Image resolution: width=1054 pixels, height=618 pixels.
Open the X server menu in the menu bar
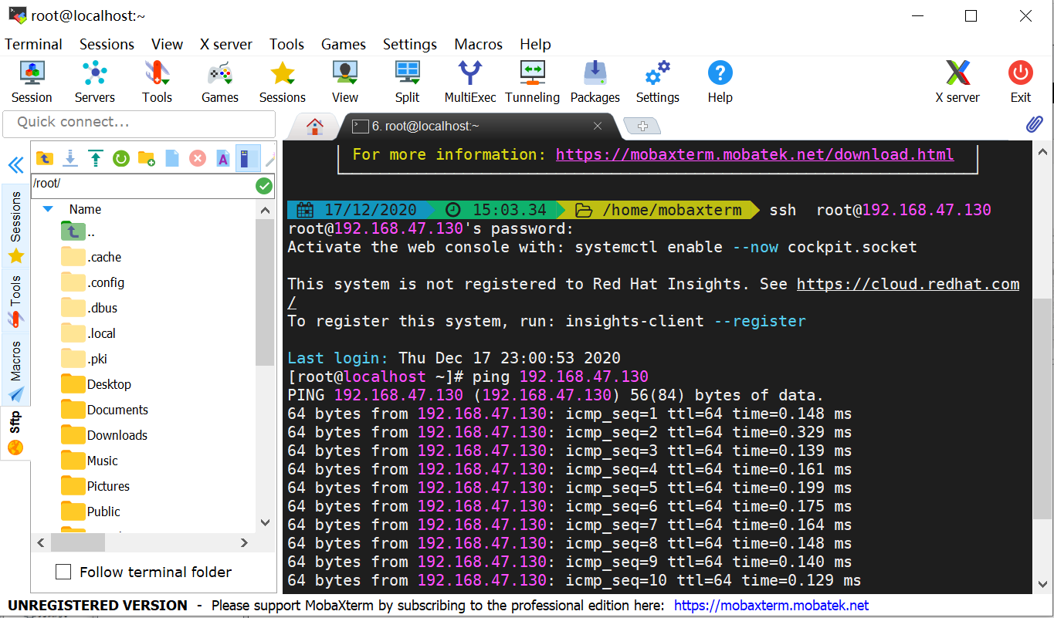coord(226,44)
